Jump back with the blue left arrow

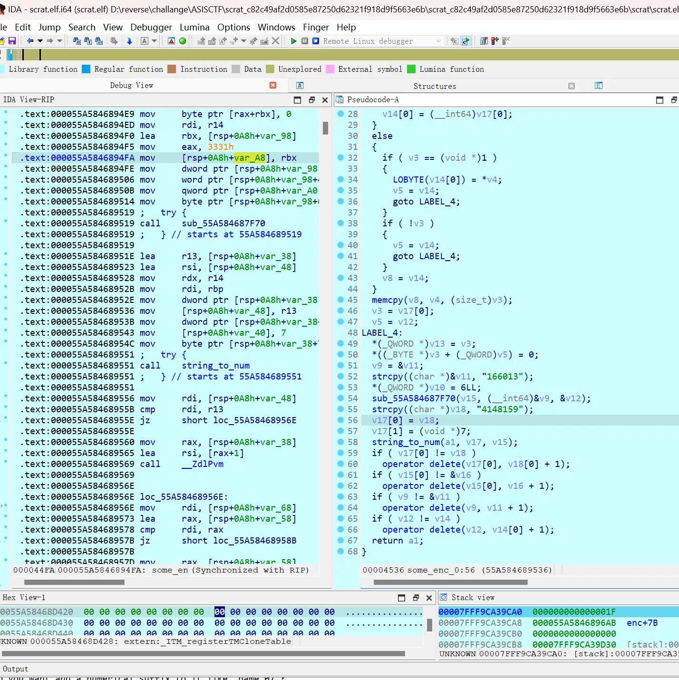pos(30,41)
